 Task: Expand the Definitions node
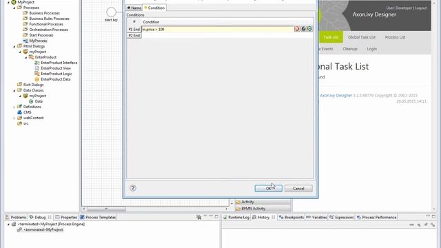click(14, 107)
